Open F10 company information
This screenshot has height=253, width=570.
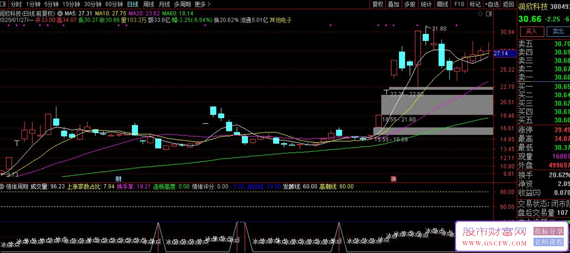click(459, 5)
